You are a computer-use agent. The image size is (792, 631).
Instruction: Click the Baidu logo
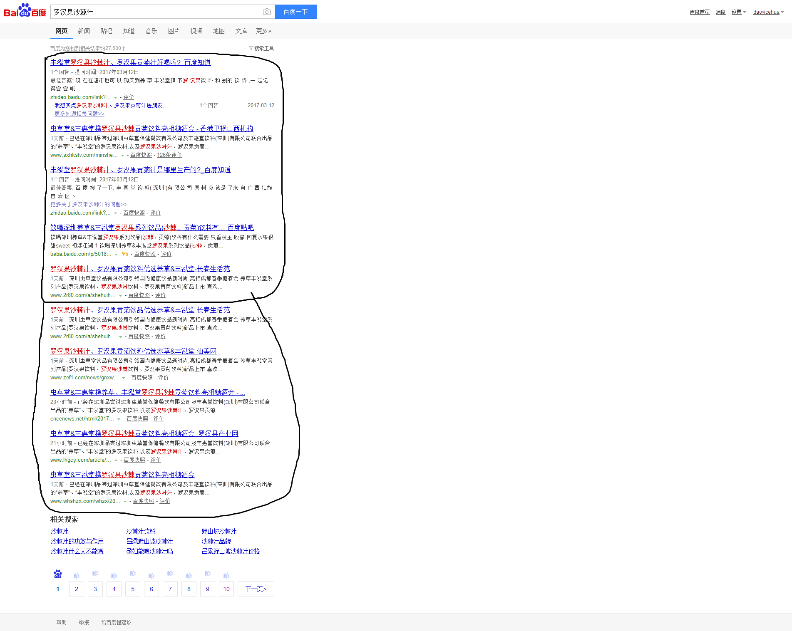pyautogui.click(x=25, y=11)
